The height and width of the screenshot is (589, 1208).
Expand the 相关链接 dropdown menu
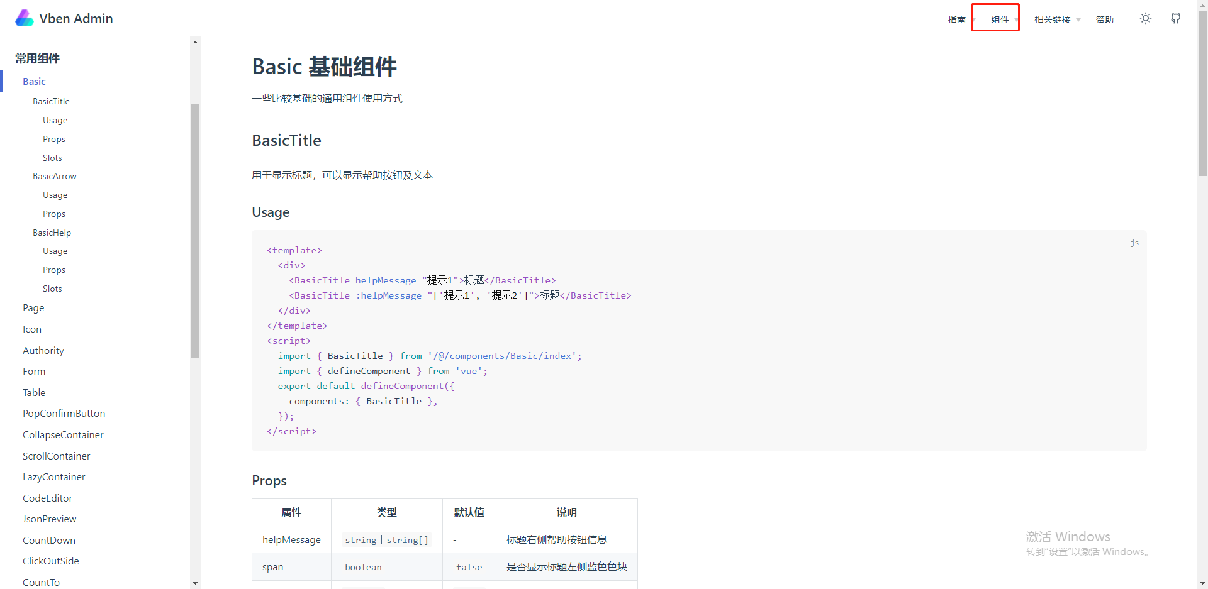coord(1057,19)
